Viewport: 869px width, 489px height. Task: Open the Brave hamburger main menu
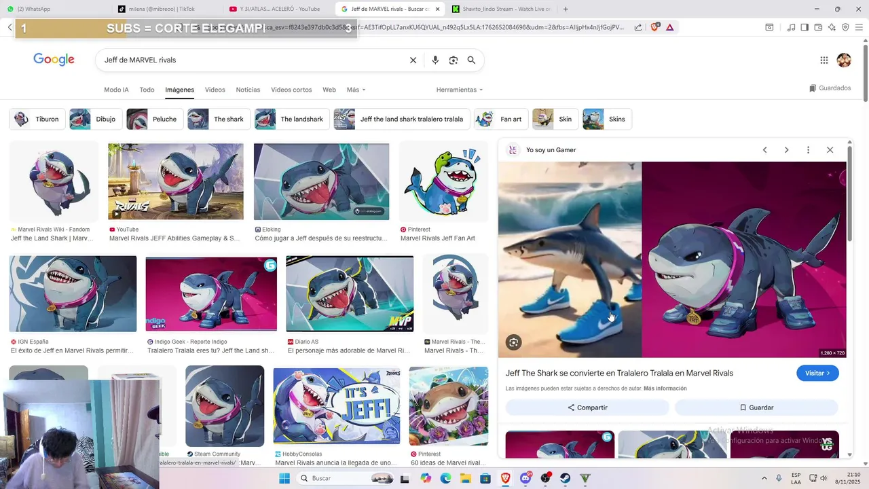[x=859, y=27]
